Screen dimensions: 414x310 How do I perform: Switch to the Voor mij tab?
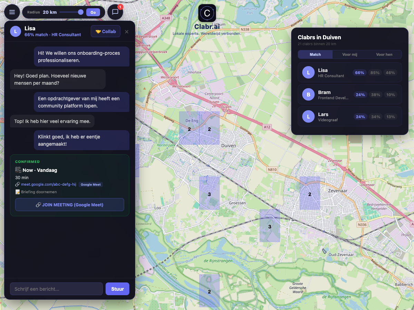tap(349, 54)
